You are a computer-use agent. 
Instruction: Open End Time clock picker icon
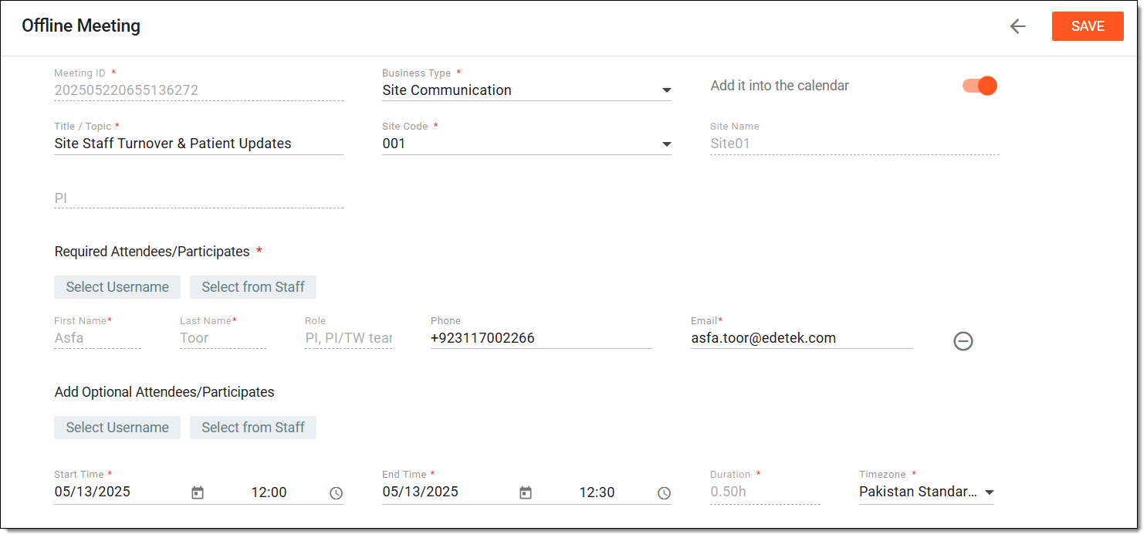[664, 492]
